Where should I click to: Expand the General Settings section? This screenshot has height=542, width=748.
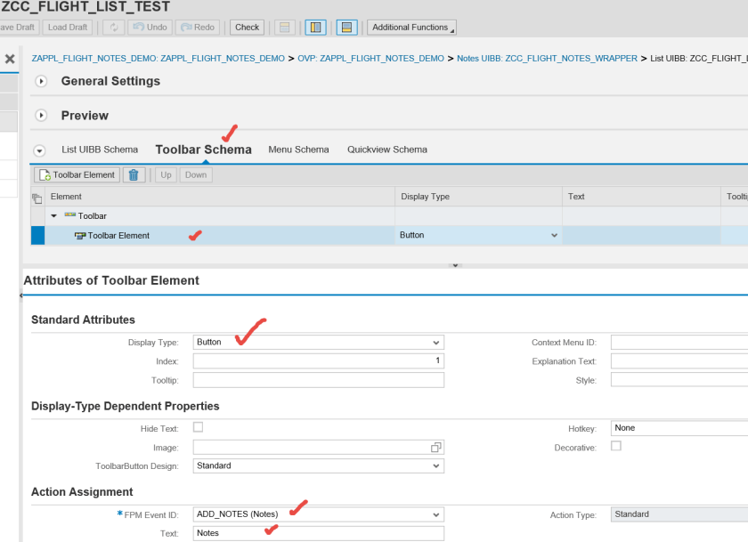(x=41, y=81)
